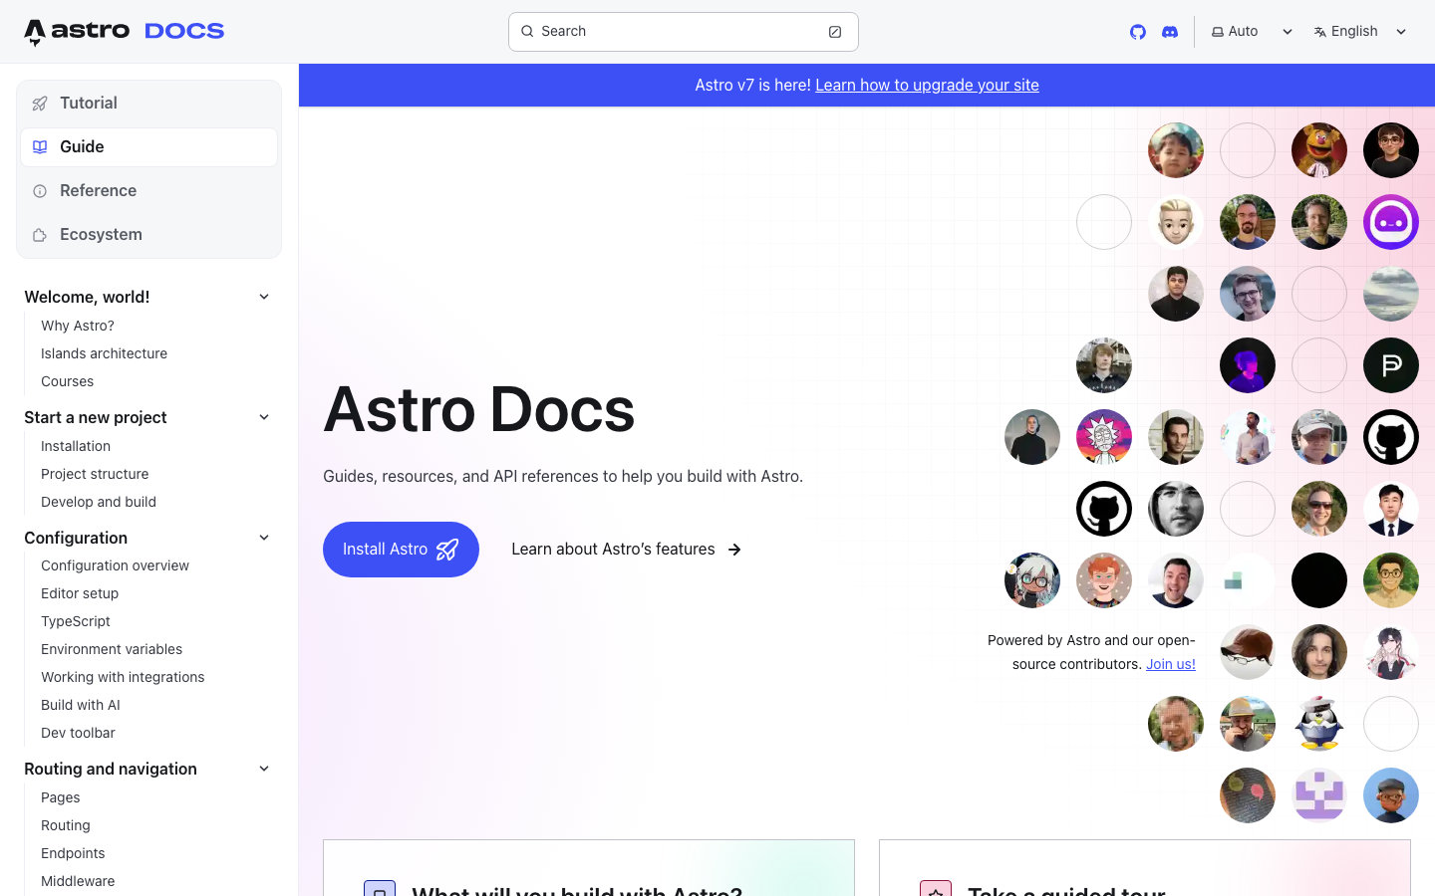
Task: Click the DOCS text in header
Action: (184, 32)
